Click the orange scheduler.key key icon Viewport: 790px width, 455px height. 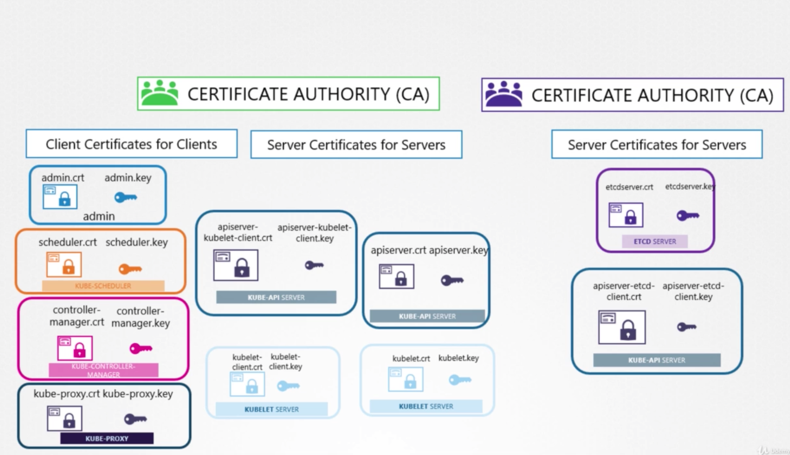[x=130, y=269]
